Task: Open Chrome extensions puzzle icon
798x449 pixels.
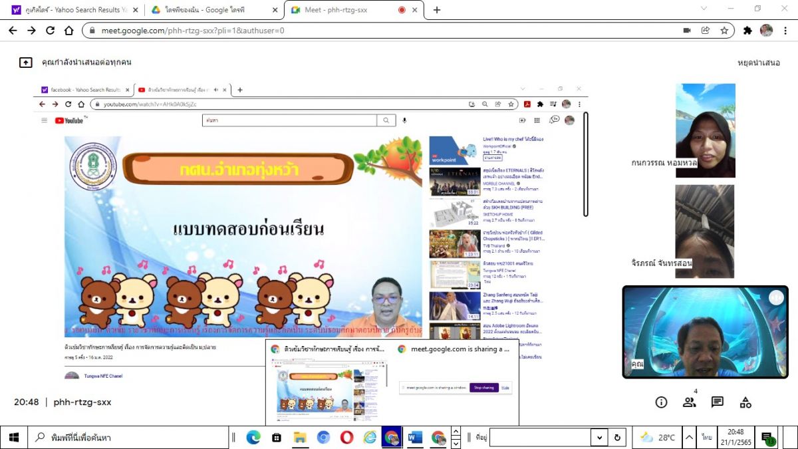Action: (747, 31)
